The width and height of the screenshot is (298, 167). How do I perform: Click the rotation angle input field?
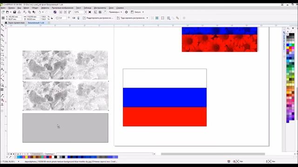tap(62, 18)
